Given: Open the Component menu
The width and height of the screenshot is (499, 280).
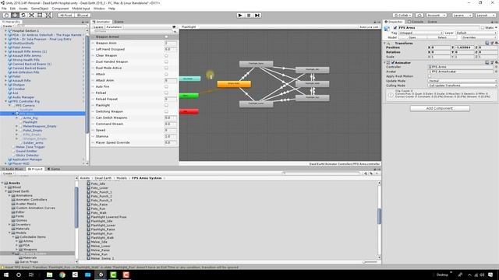Looking at the screenshot, I should coord(60,9).
